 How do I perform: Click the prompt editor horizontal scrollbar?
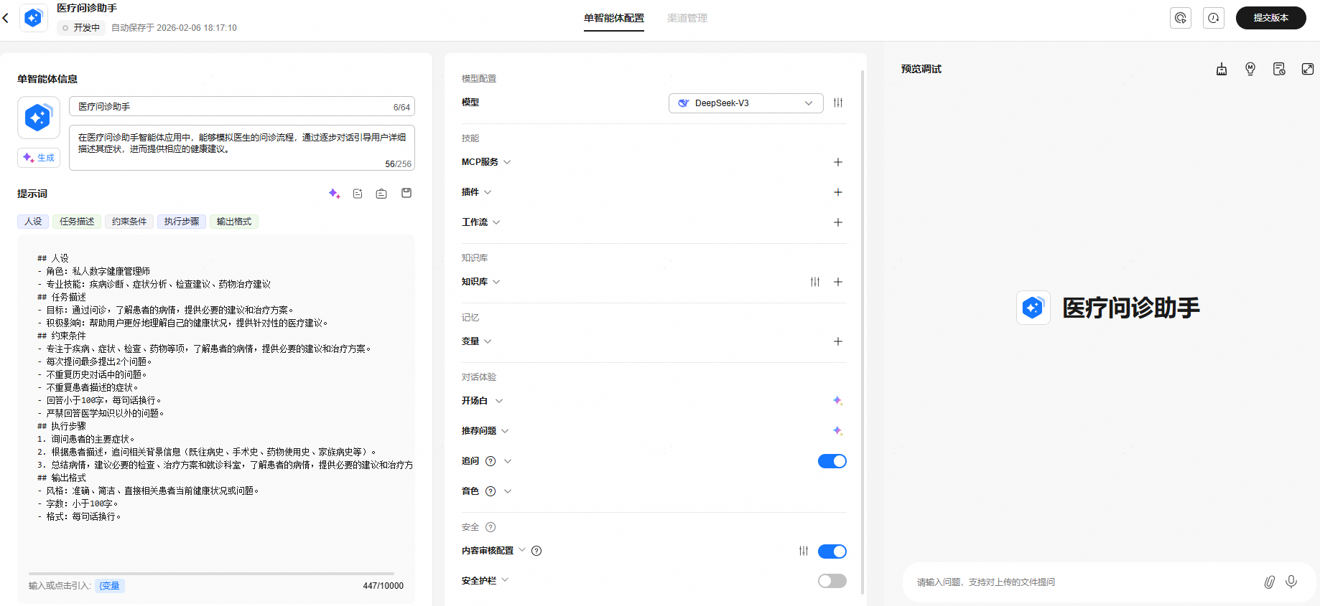211,573
